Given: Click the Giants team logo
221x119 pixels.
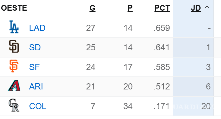Looking at the screenshot, I should (14, 67).
